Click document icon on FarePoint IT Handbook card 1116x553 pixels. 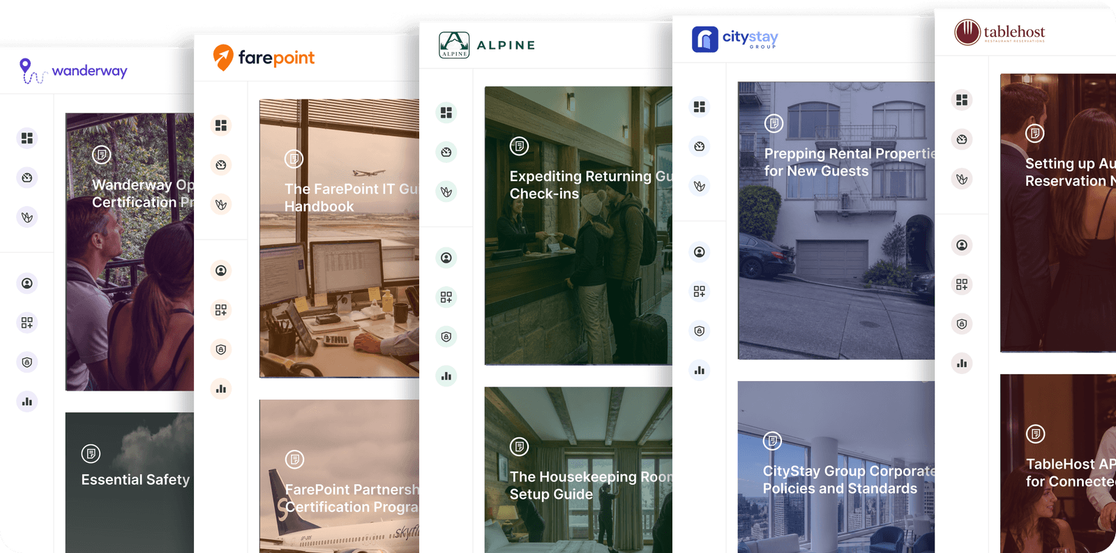pos(294,159)
